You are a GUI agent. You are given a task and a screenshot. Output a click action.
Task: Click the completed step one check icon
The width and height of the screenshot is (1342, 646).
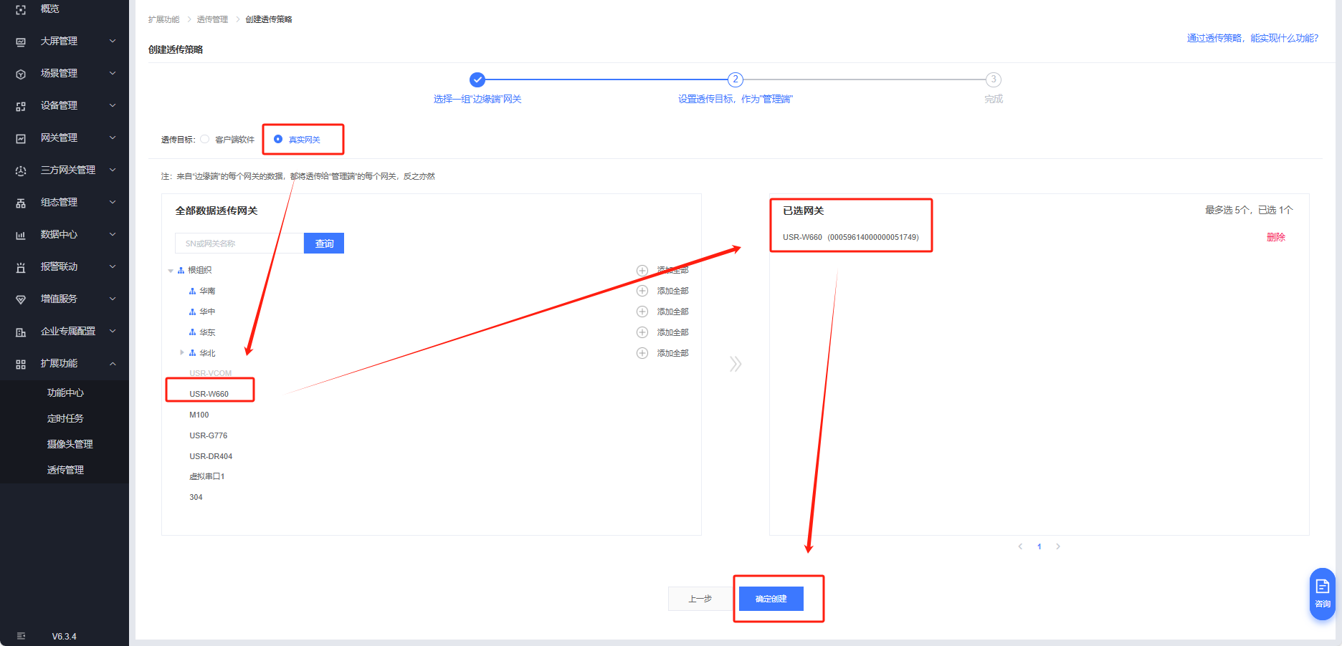477,79
